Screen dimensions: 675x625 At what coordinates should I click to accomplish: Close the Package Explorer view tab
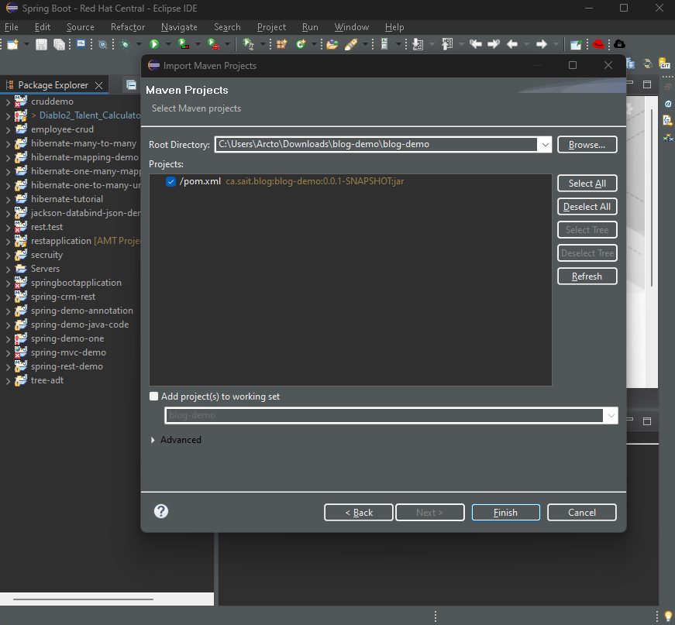click(98, 85)
